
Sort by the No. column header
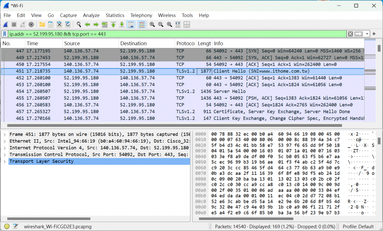pyautogui.click(x=13, y=43)
